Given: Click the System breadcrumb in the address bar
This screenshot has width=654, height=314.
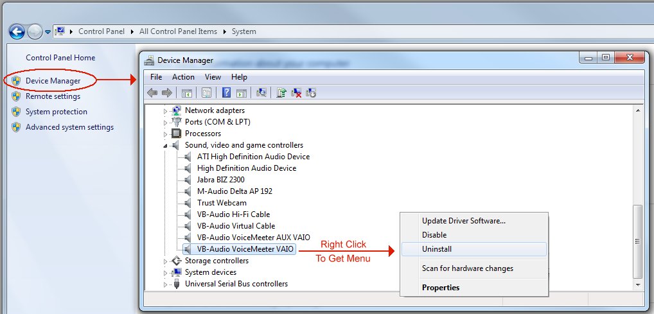Looking at the screenshot, I should (244, 31).
